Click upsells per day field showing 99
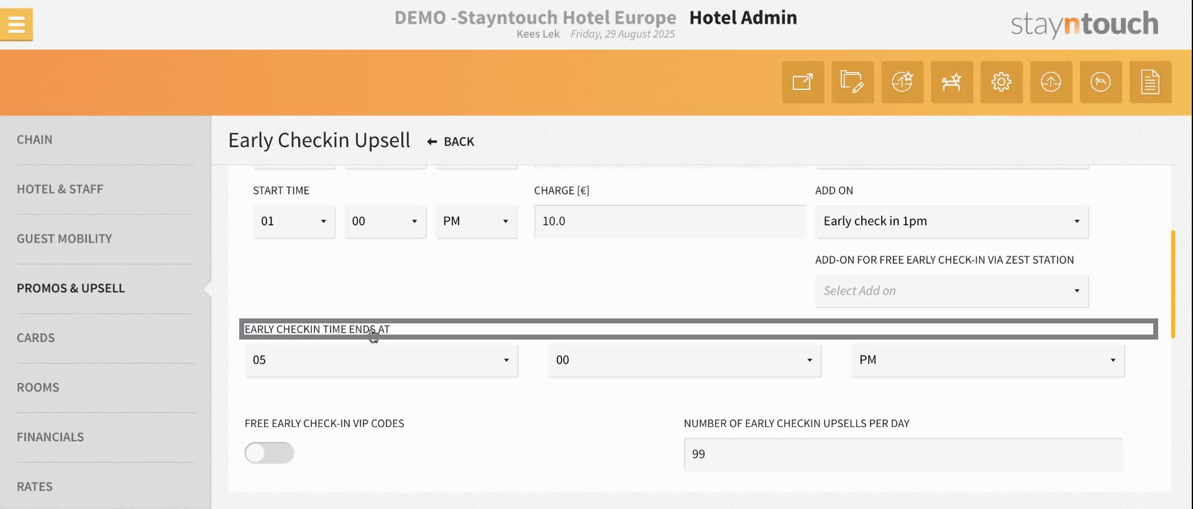 coord(903,454)
